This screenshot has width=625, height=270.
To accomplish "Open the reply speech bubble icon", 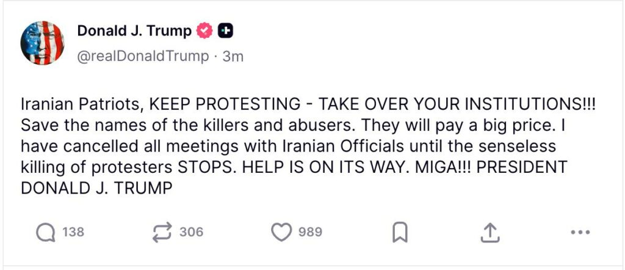I will 46,232.
